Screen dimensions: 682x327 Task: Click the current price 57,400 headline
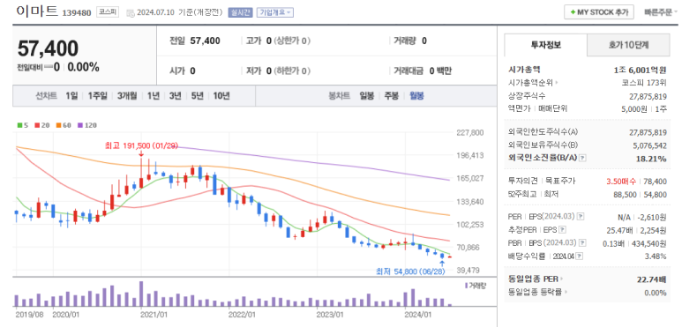(48, 48)
